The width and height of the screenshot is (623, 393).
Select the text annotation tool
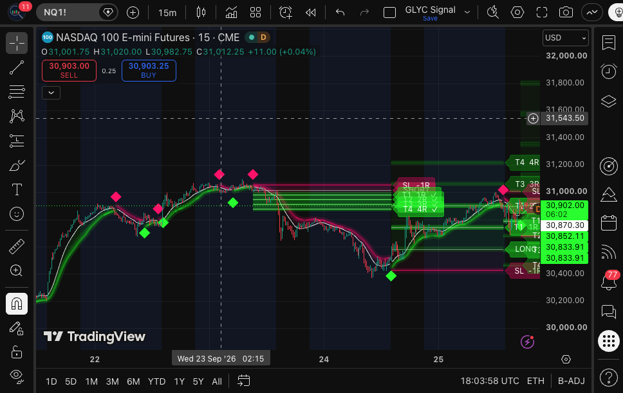click(x=17, y=189)
